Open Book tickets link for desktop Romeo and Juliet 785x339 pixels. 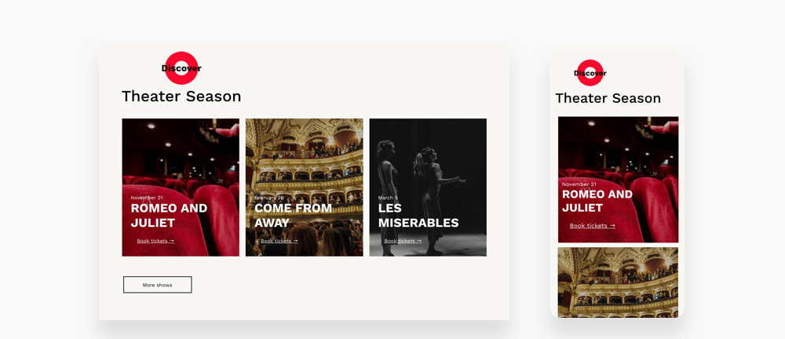pos(155,241)
